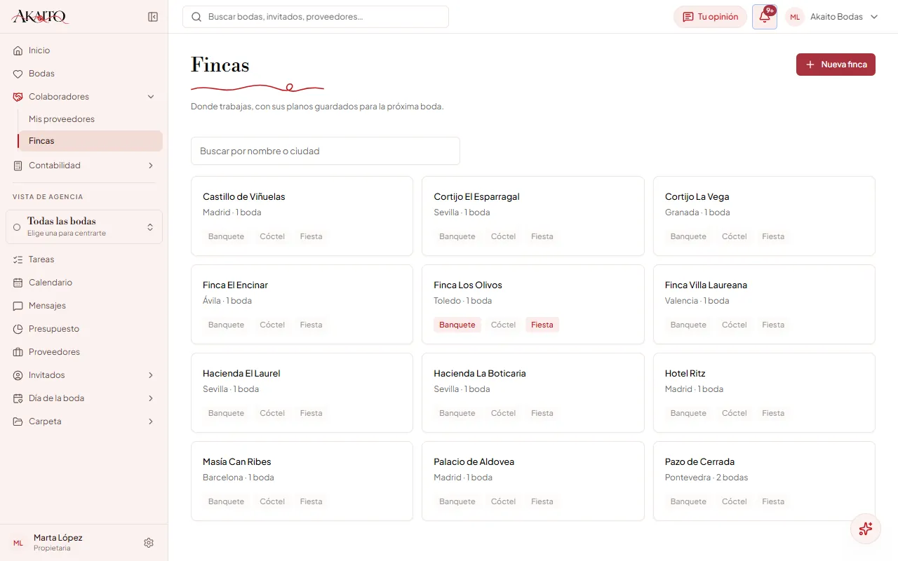Image resolution: width=898 pixels, height=561 pixels.
Task: Toggle Cóctel tag on Finca Los Olivos
Action: point(504,325)
